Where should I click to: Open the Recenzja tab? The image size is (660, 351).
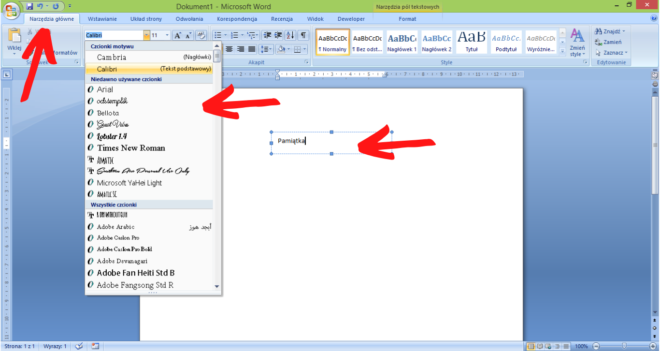[282, 19]
